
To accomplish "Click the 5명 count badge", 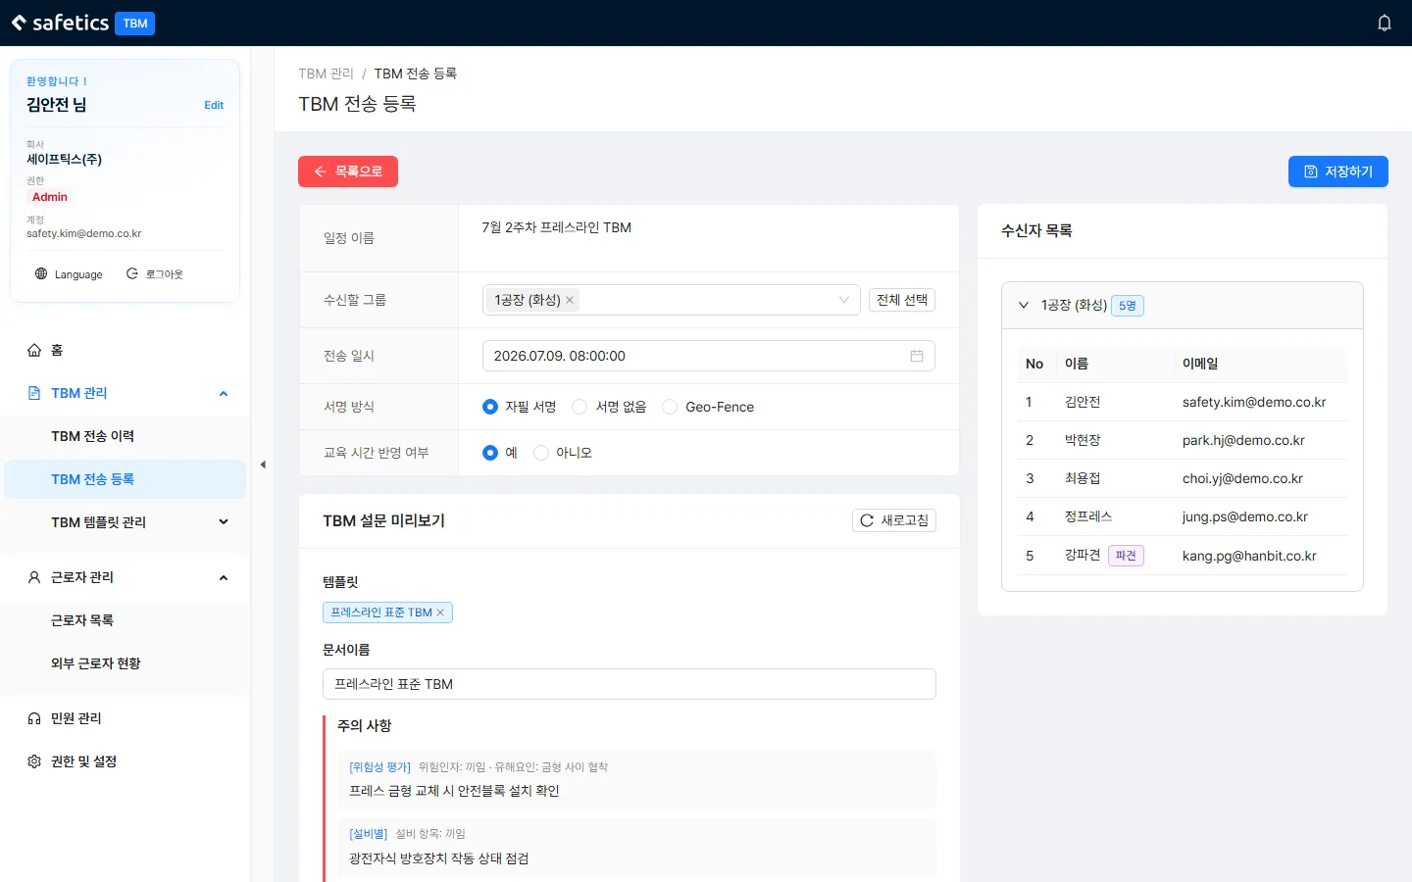I will [x=1128, y=306].
